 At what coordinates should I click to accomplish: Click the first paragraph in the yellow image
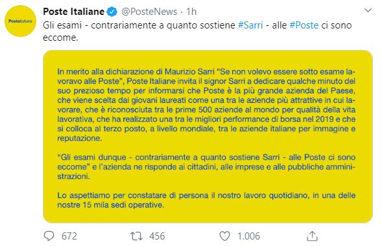coord(206,105)
